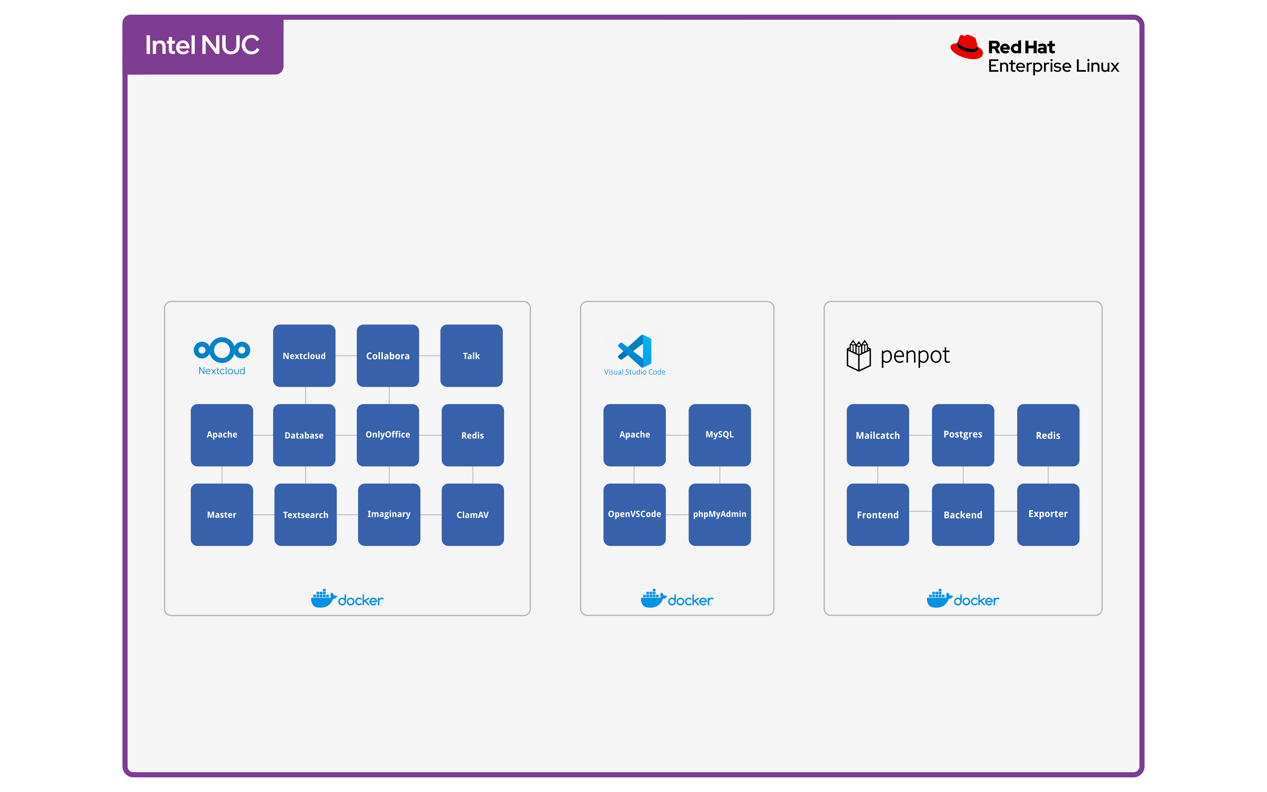
Task: Click the docker logo under penpot group
Action: pyautogui.click(x=962, y=599)
